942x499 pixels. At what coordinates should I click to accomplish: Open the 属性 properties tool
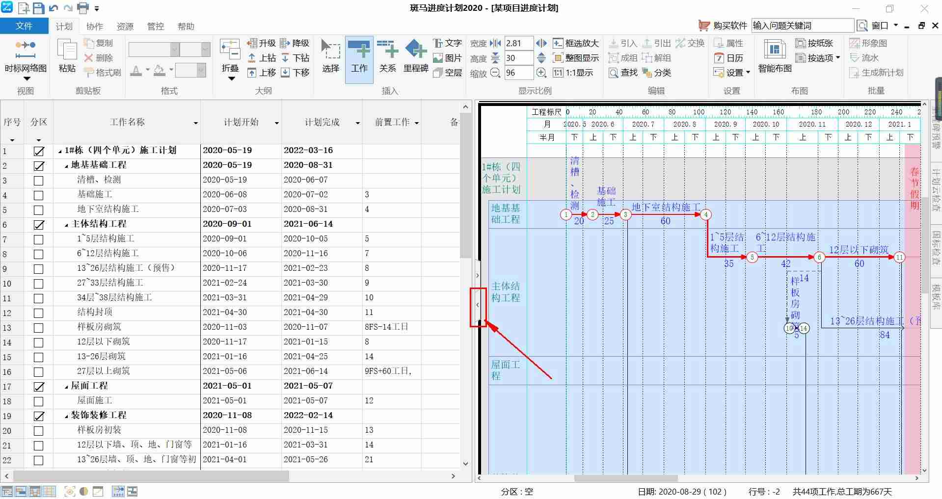point(728,43)
